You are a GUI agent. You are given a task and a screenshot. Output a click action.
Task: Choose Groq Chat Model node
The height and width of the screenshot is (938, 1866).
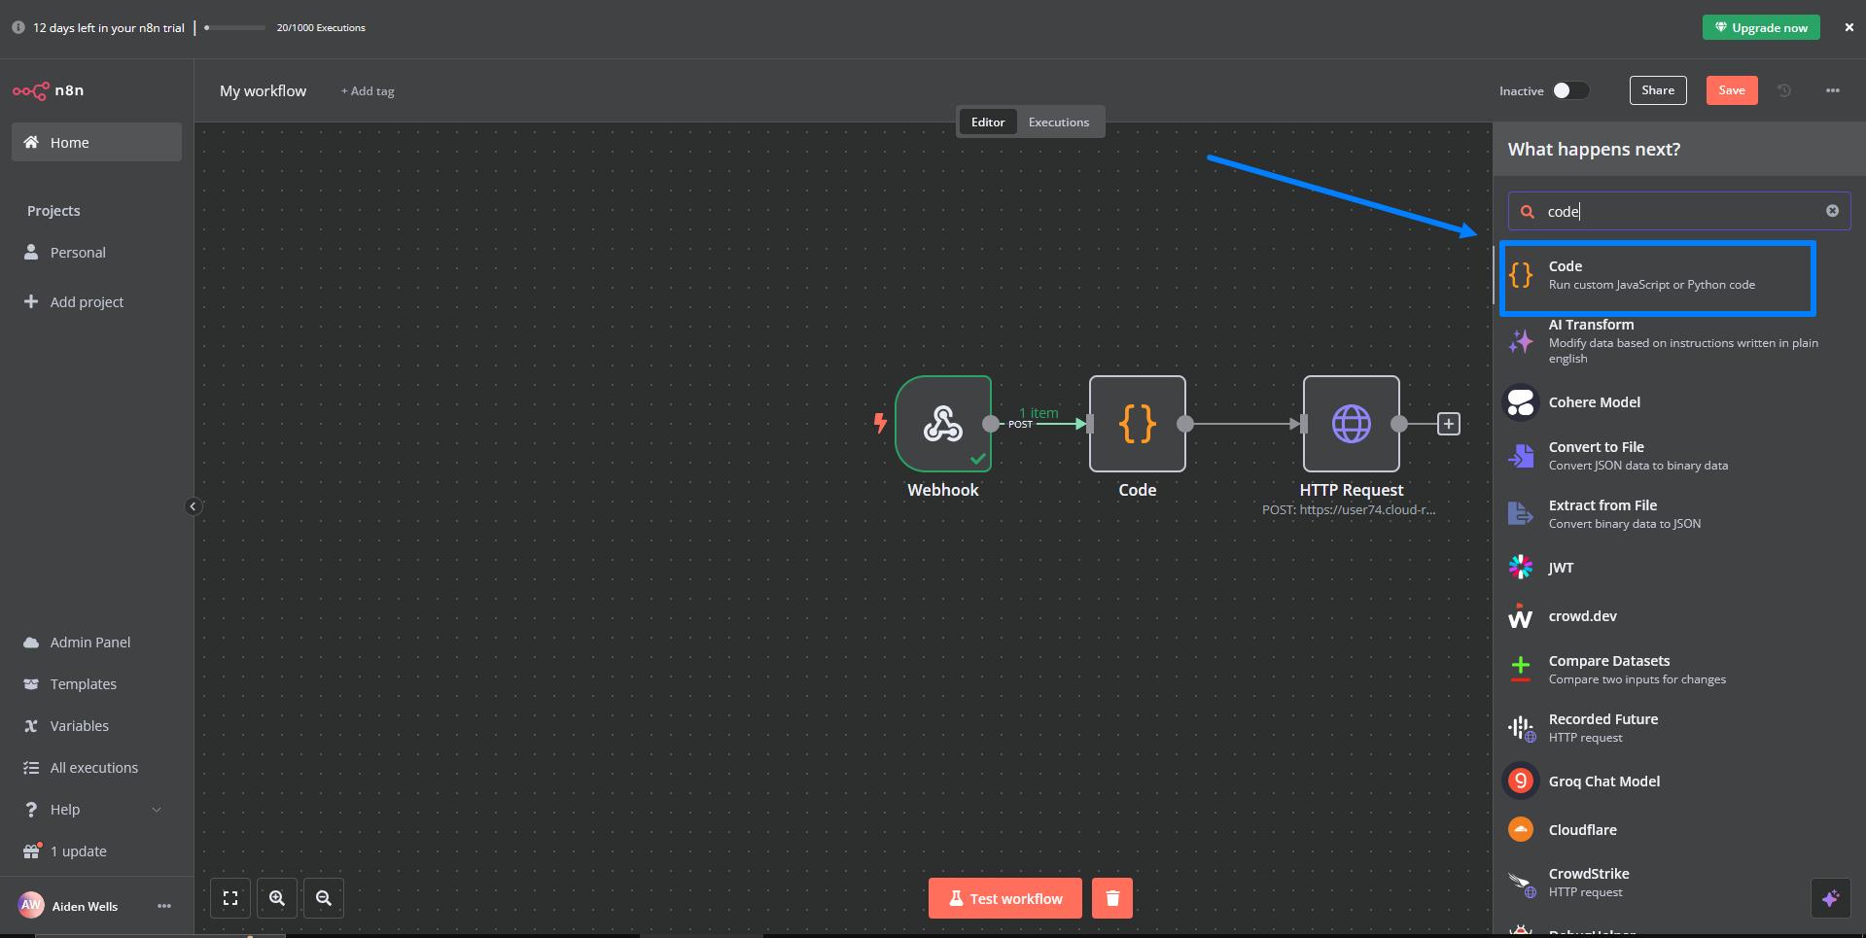(x=1679, y=782)
